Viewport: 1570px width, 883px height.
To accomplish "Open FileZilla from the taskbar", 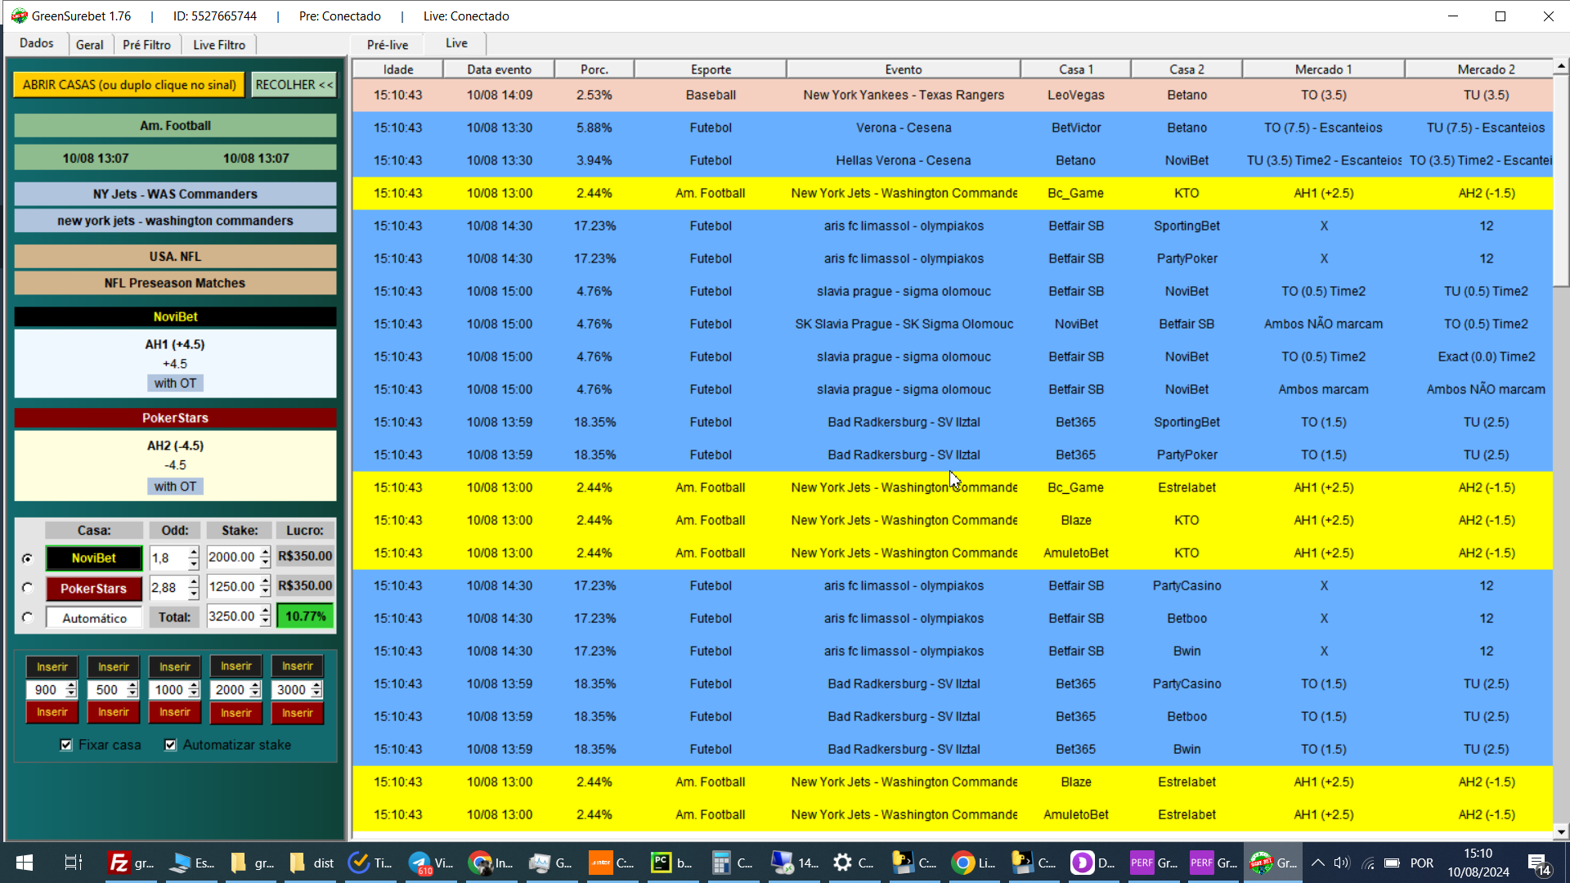I will point(119,863).
